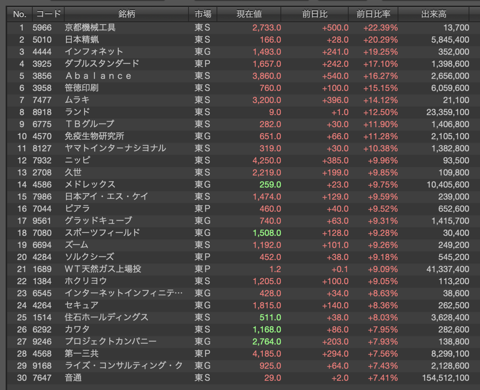Screen dimensions: 480x390
Task: Click ピアラ in the ranking
Action: pyautogui.click(x=77, y=208)
